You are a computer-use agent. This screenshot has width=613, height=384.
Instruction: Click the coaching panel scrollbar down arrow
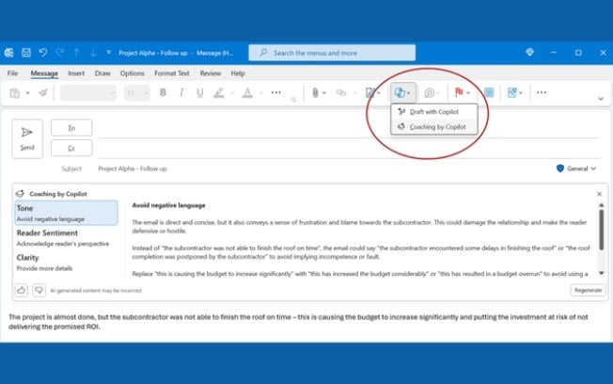(602, 273)
